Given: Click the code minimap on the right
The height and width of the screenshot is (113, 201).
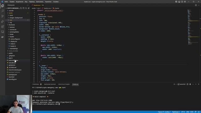Looking at the screenshot, I should tap(193, 27).
